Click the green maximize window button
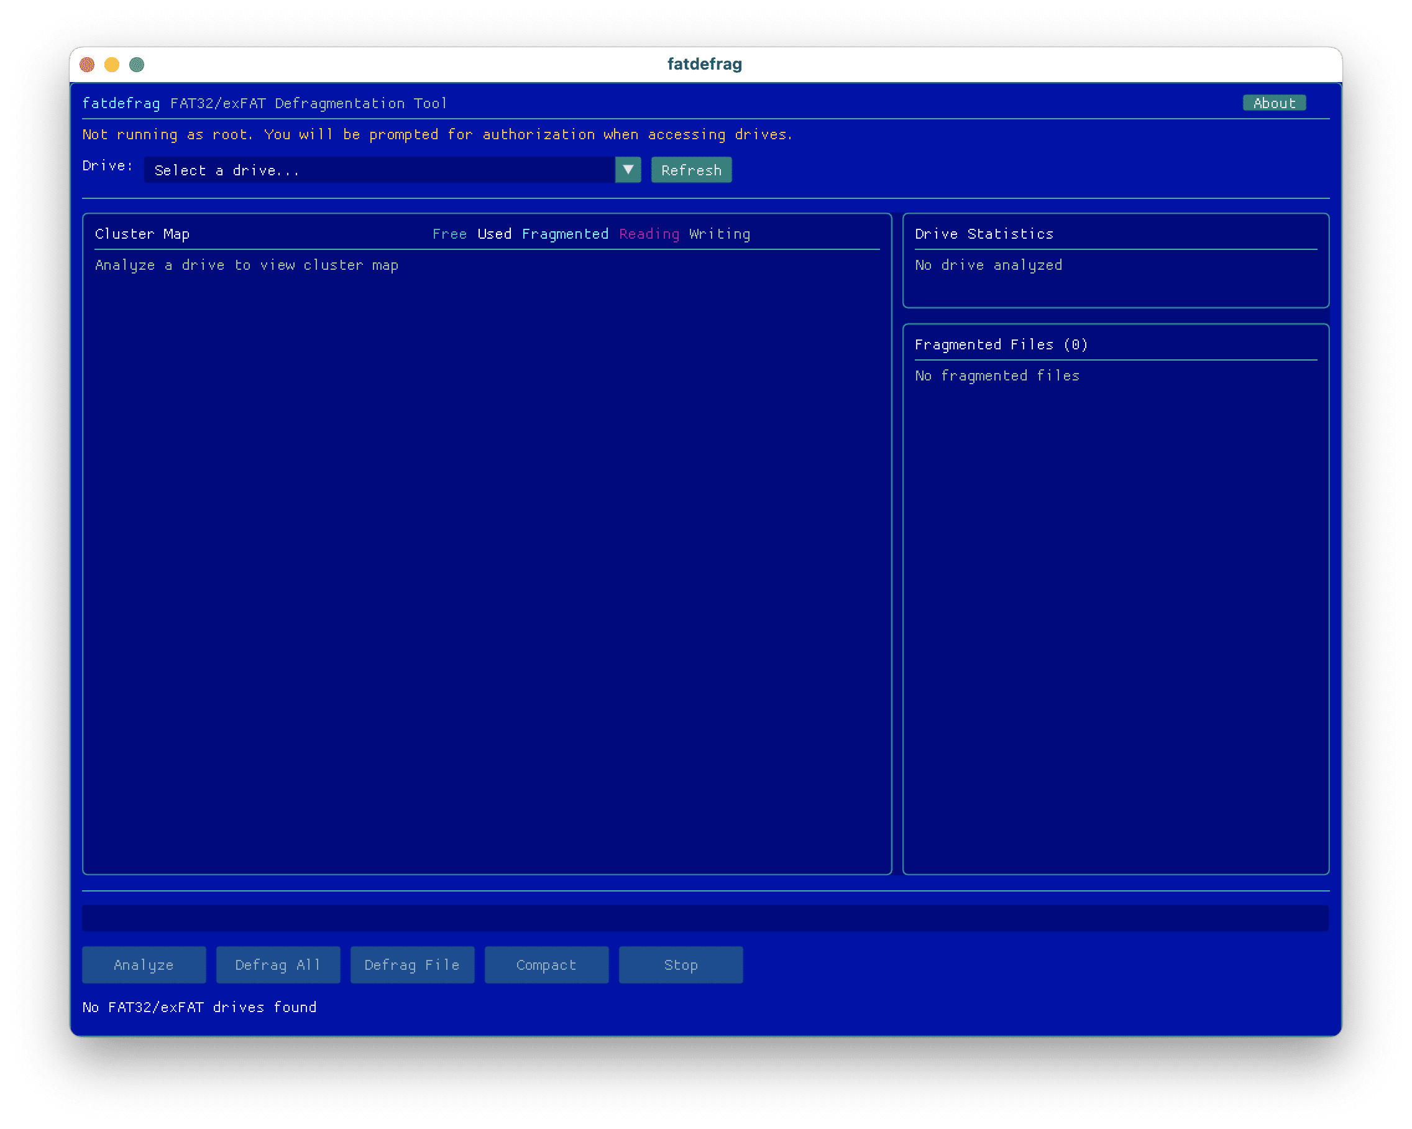 click(137, 64)
